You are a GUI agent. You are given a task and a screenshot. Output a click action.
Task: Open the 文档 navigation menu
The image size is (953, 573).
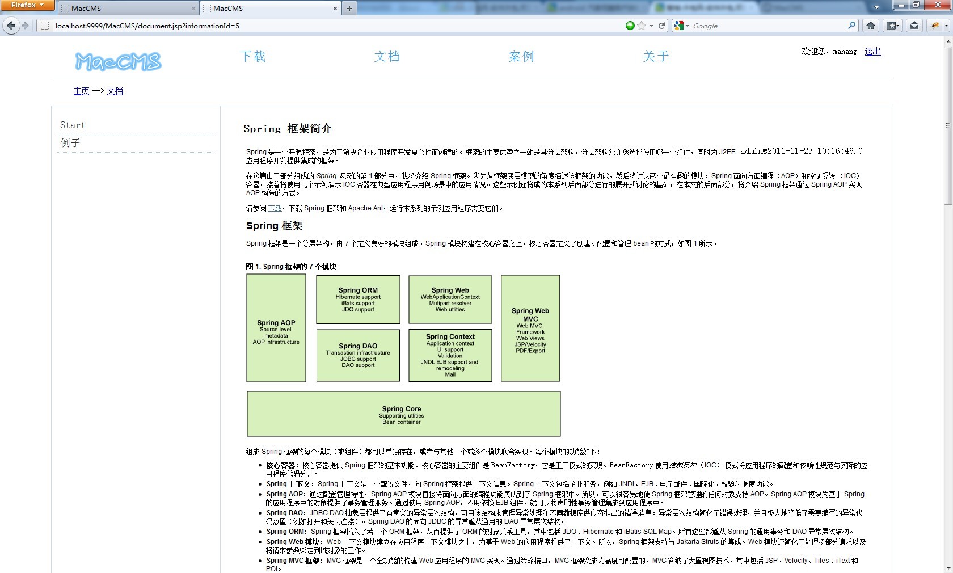point(387,56)
